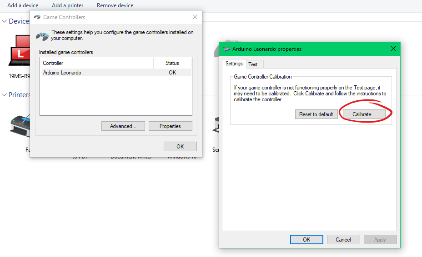Click Reset to default button

316,114
